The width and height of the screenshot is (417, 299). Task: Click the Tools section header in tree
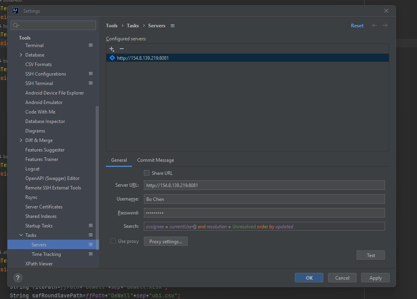click(25, 38)
